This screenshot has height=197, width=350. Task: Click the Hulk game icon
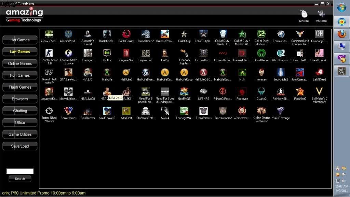point(242,73)
